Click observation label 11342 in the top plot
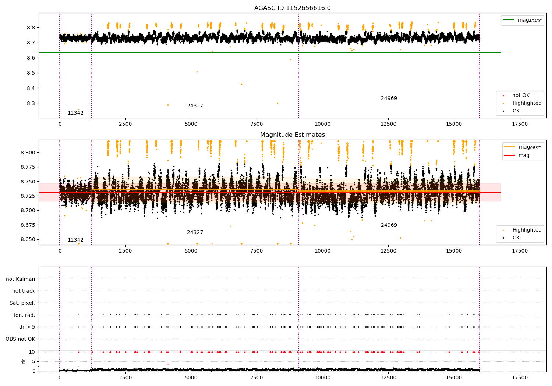This screenshot has height=386, width=552. (x=75, y=113)
